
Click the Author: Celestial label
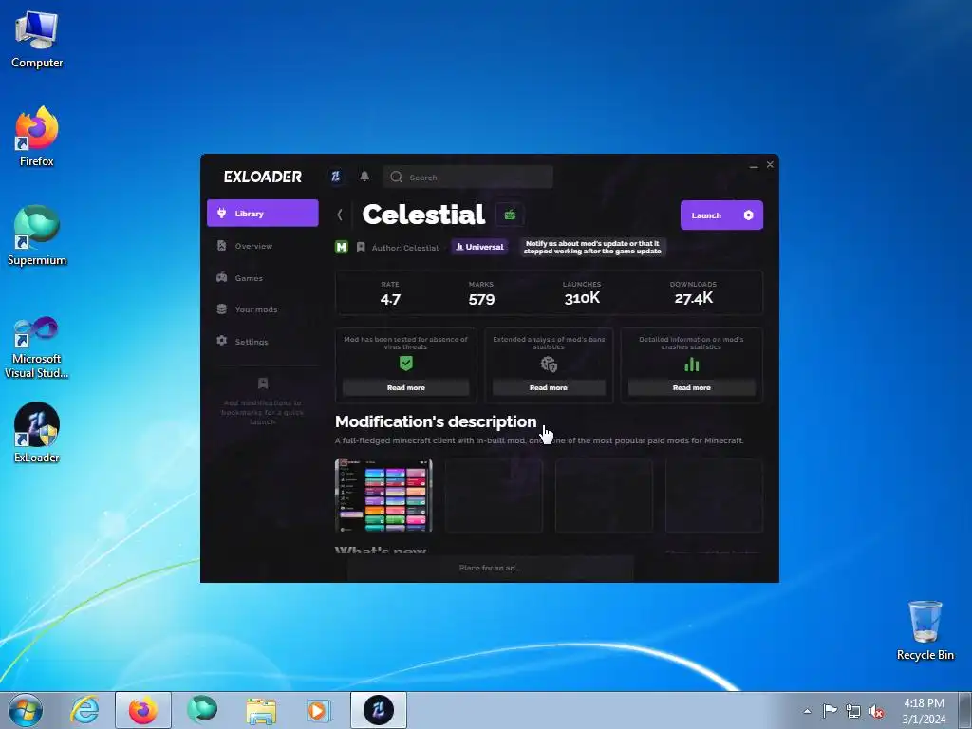tap(404, 248)
